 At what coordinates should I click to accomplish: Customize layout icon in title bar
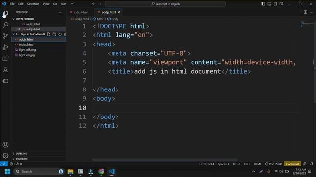pyautogui.click(x=281, y=4)
